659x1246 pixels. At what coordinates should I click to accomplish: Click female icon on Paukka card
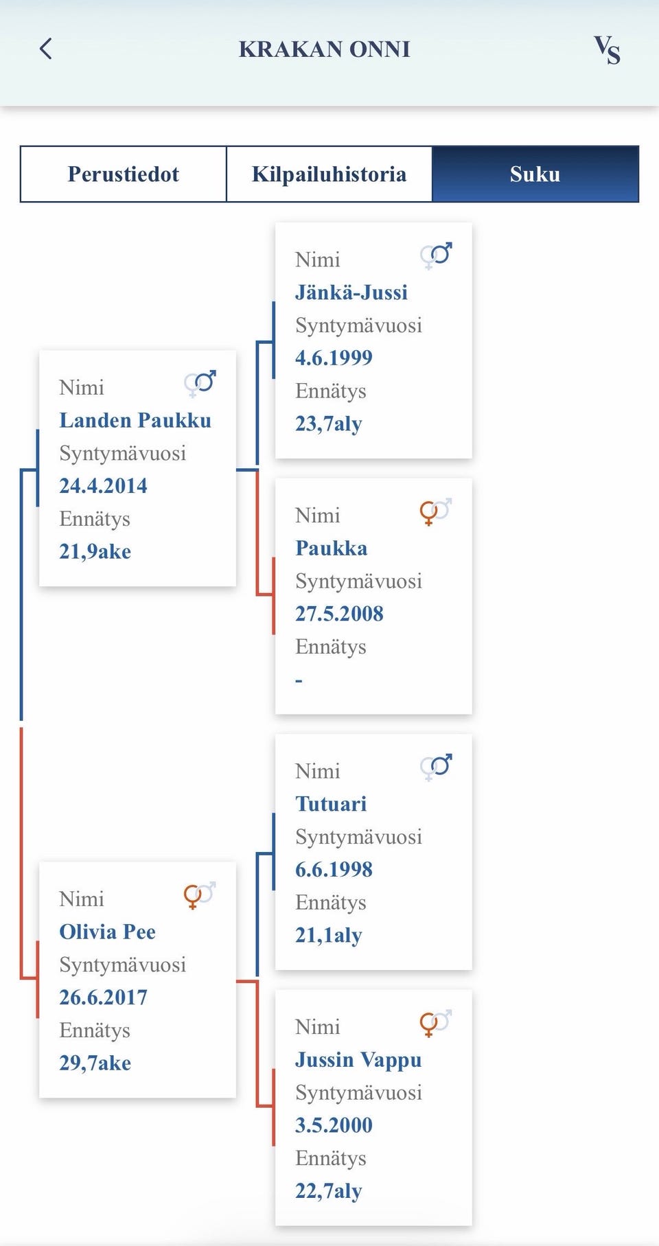point(435,511)
